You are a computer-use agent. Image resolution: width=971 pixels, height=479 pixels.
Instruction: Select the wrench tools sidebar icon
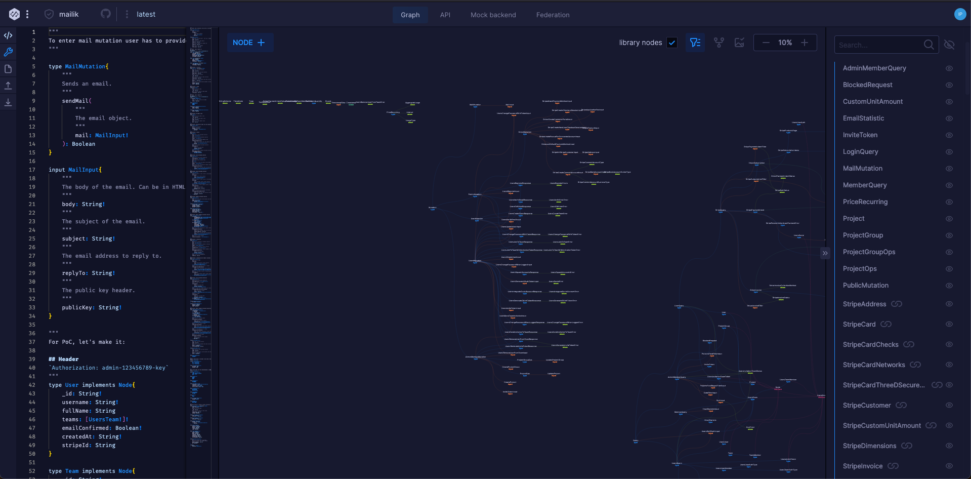tap(8, 52)
